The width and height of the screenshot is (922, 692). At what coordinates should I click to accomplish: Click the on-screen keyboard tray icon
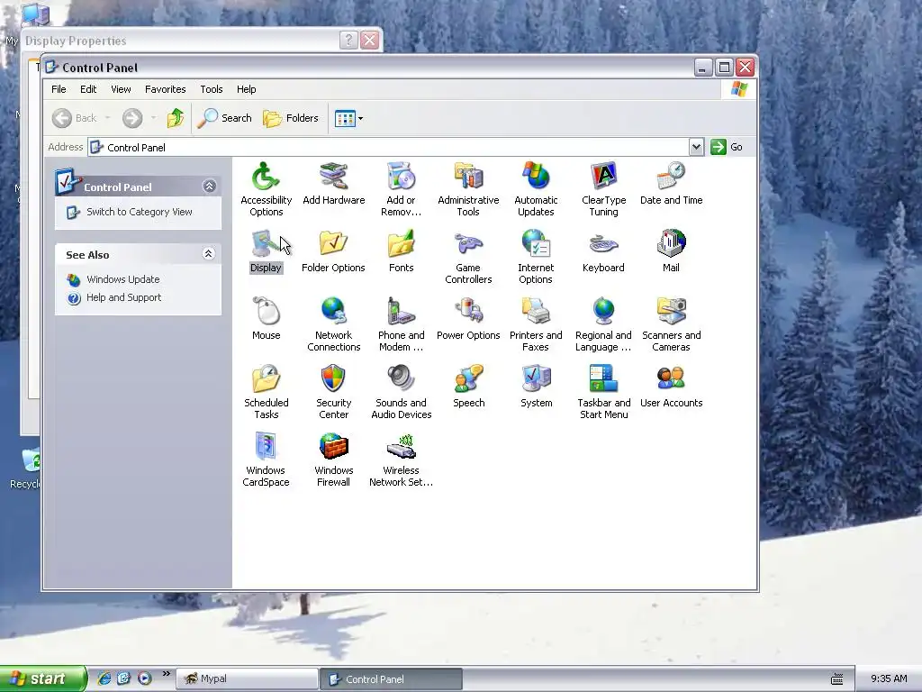pyautogui.click(x=836, y=679)
